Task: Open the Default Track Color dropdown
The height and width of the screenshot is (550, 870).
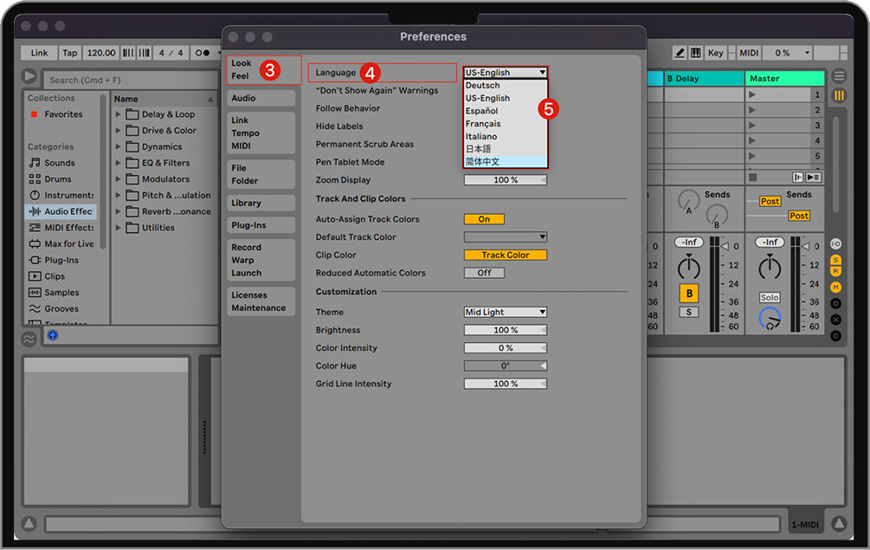Action: click(506, 237)
